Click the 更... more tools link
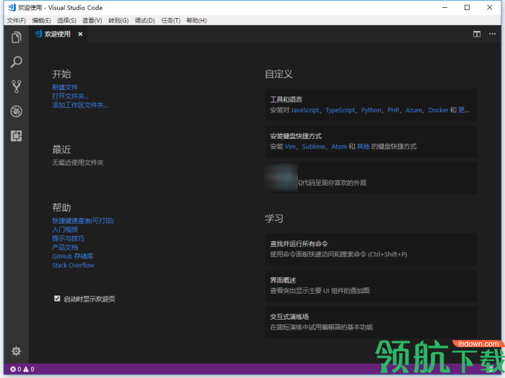 point(464,110)
